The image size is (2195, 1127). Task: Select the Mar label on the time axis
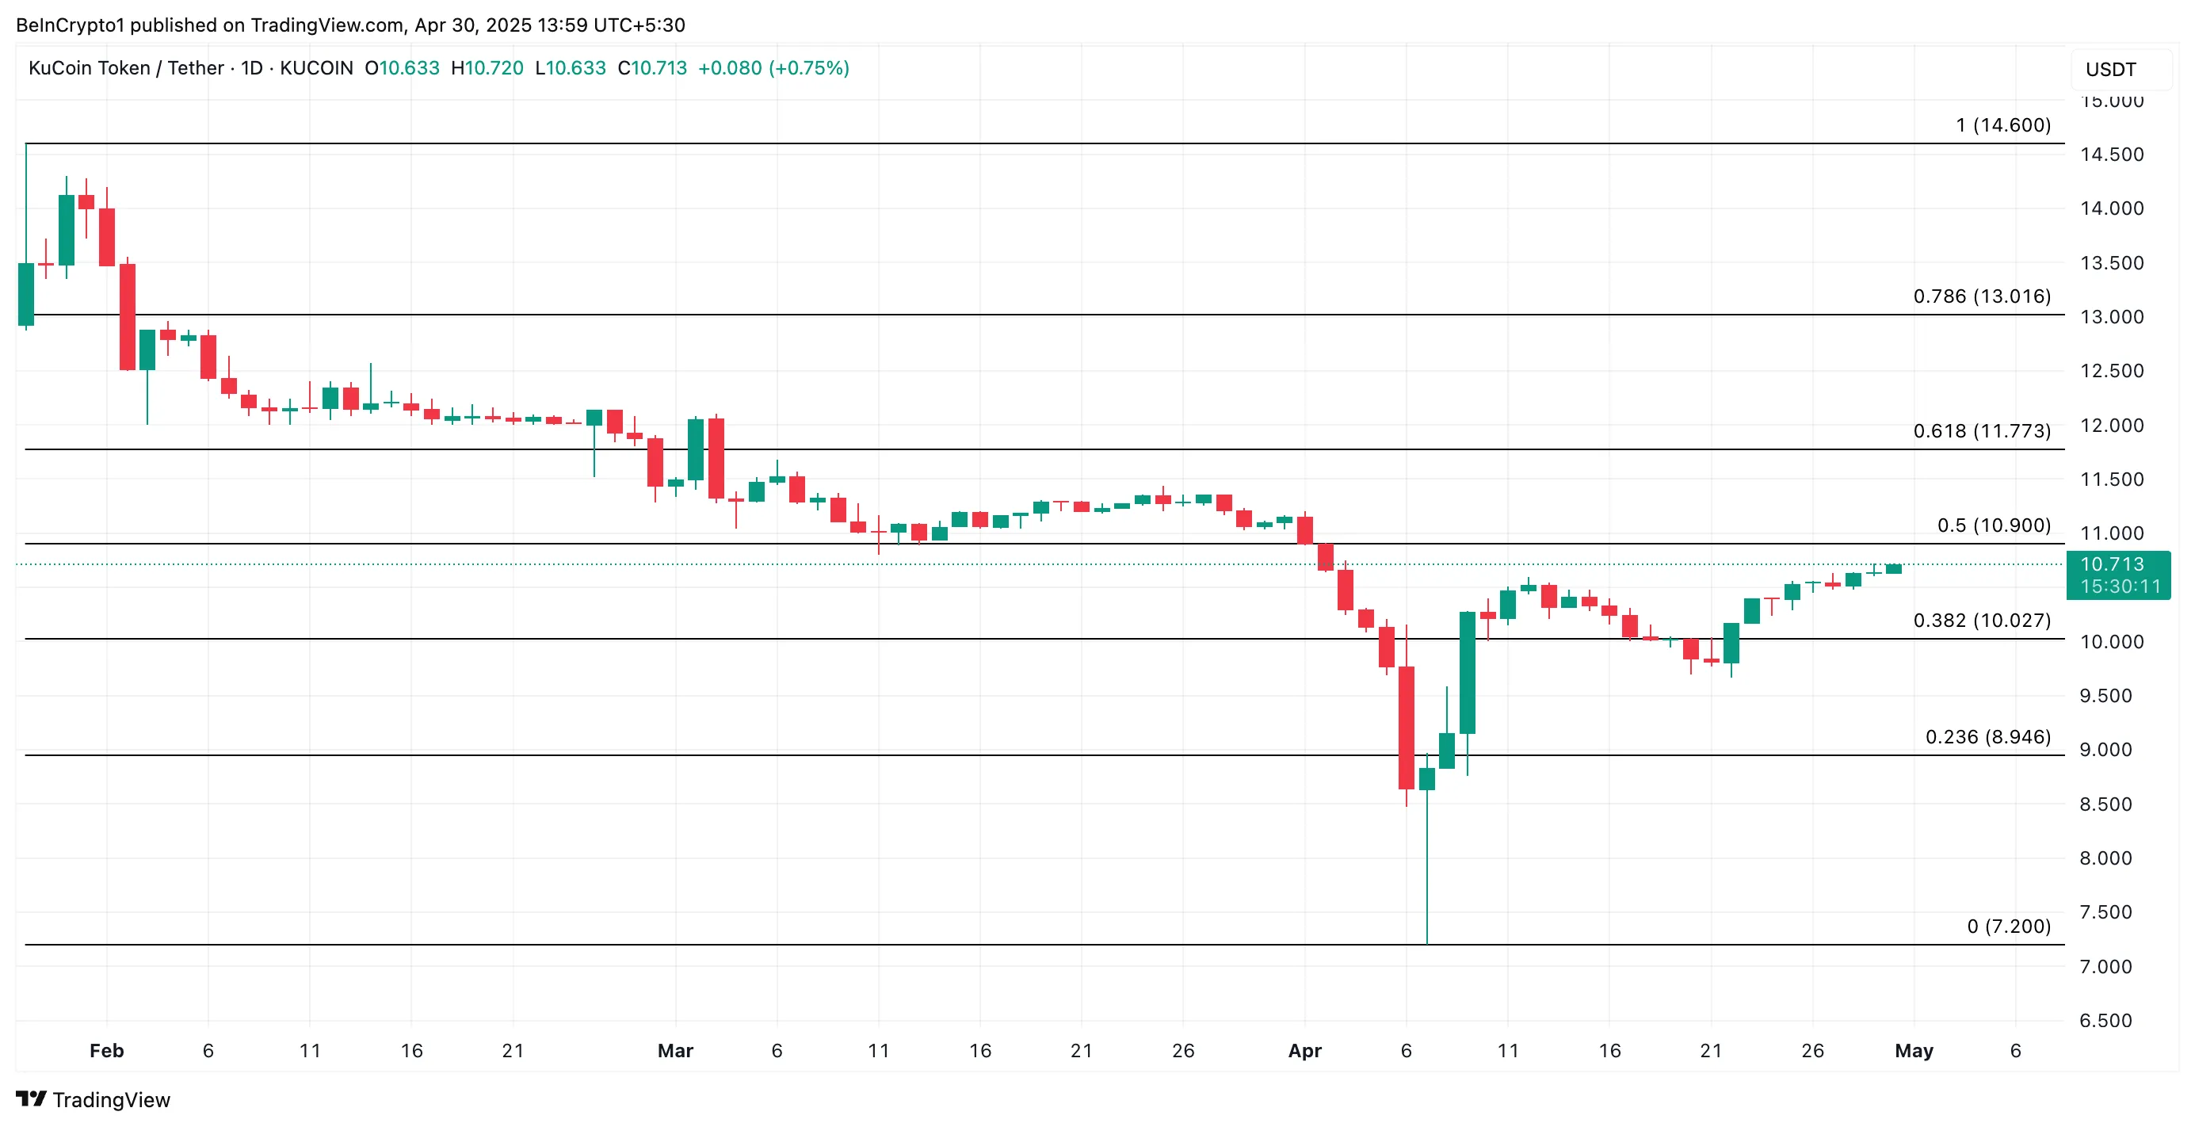(675, 1050)
